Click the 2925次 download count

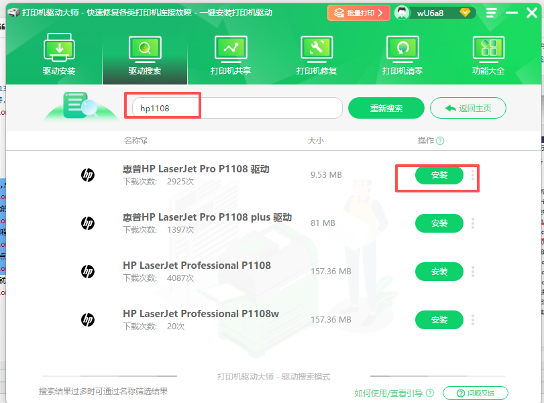pyautogui.click(x=180, y=182)
